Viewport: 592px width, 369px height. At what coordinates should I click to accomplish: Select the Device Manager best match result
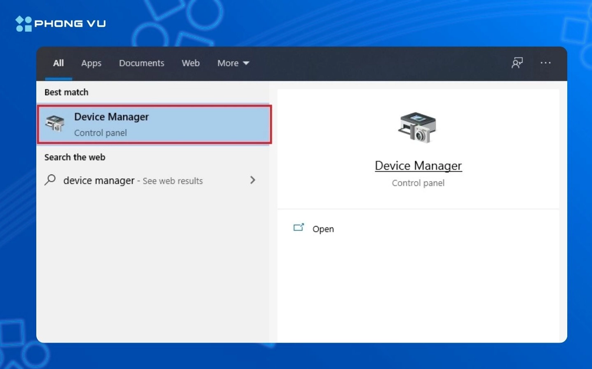(154, 125)
